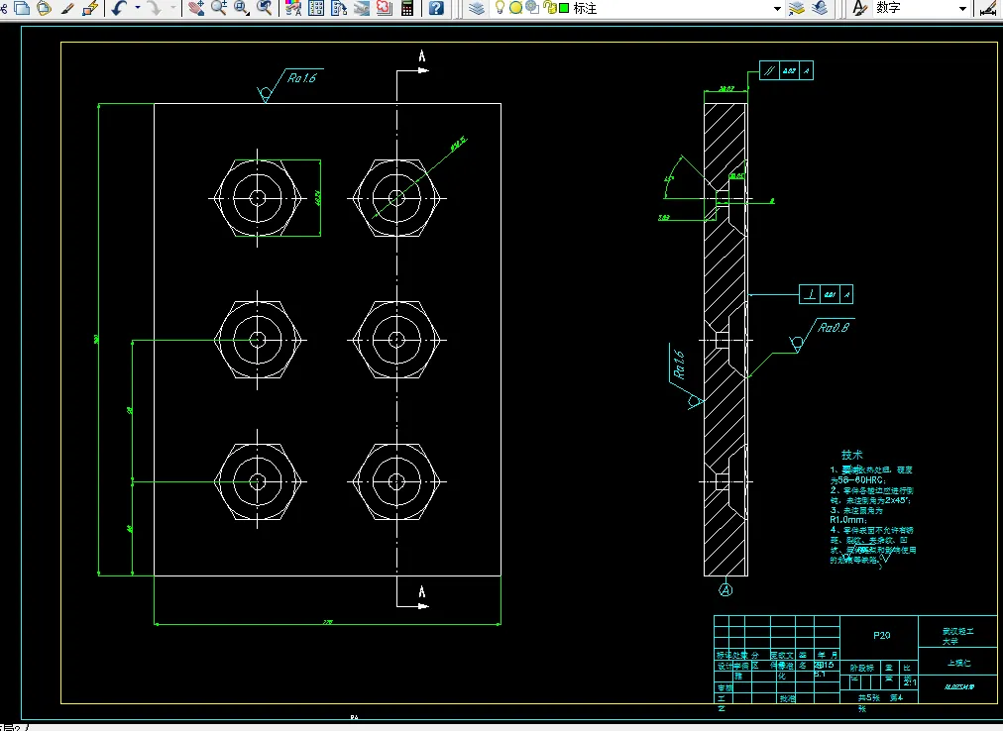Open Markup Set Manager icon
Image resolution: width=1003 pixels, height=731 pixels.
pos(384,8)
